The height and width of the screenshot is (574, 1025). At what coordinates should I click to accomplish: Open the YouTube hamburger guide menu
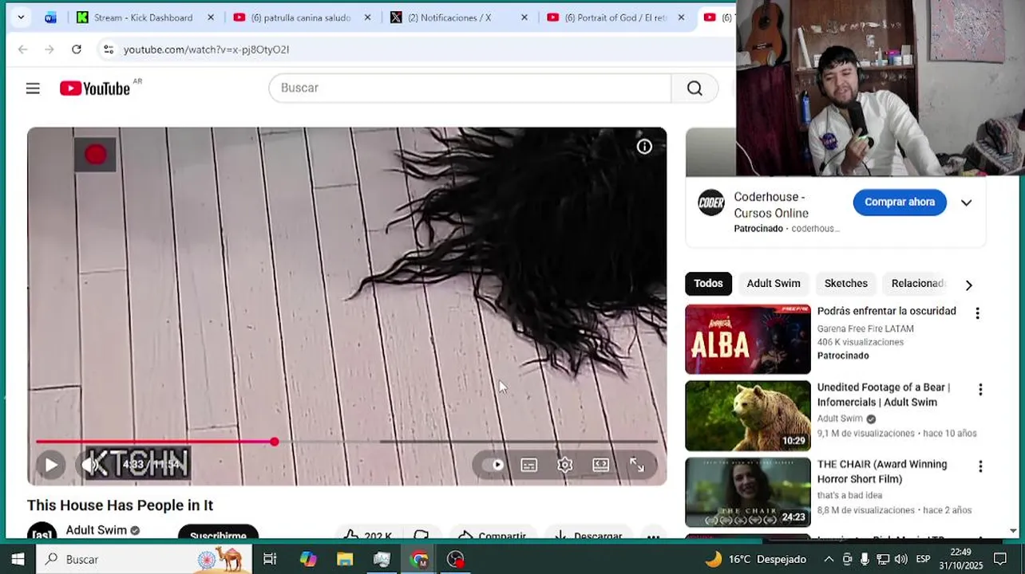(33, 88)
